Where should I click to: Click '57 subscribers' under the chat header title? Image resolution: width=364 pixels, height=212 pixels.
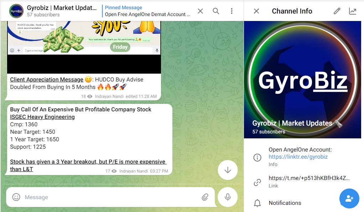pyautogui.click(x=43, y=15)
